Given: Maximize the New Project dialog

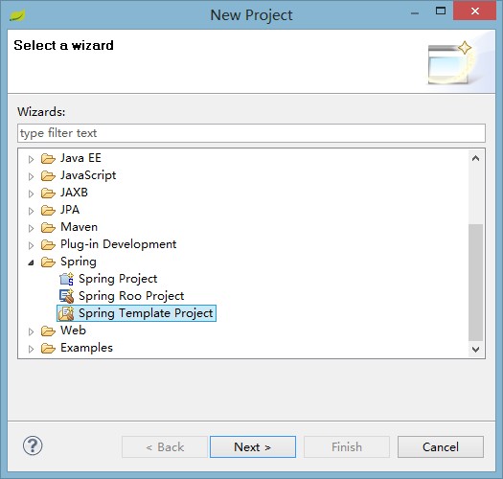Looking at the screenshot, I should pyautogui.click(x=441, y=11).
